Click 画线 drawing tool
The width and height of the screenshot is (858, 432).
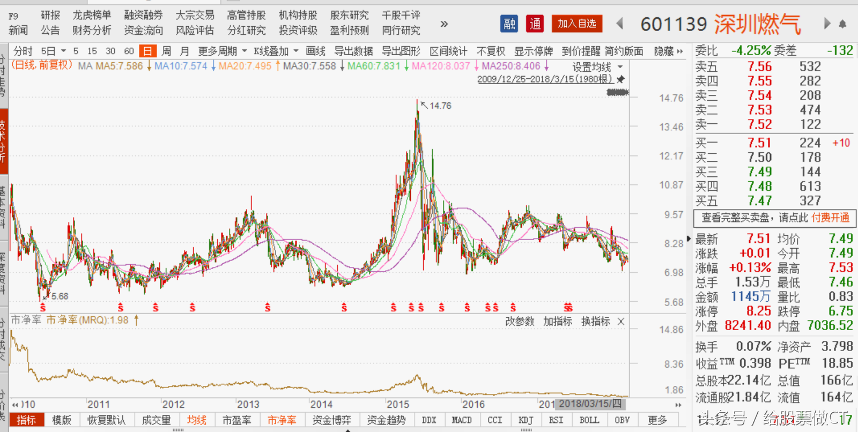coord(316,51)
